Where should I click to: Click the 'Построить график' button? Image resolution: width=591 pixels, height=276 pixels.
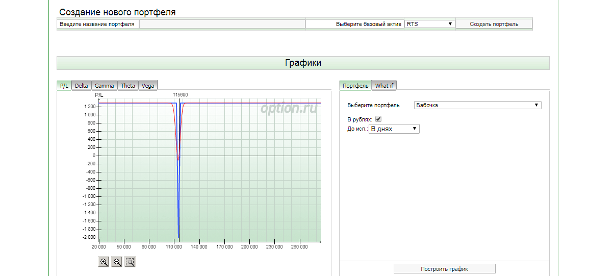coord(444,269)
